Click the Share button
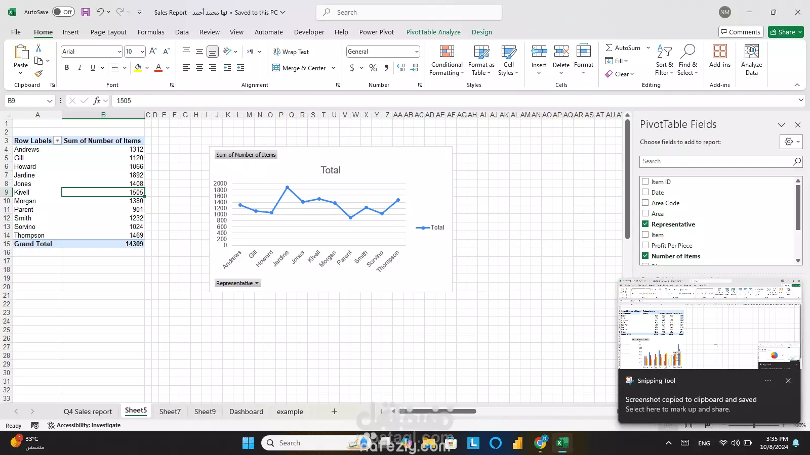810x455 pixels. (786, 32)
